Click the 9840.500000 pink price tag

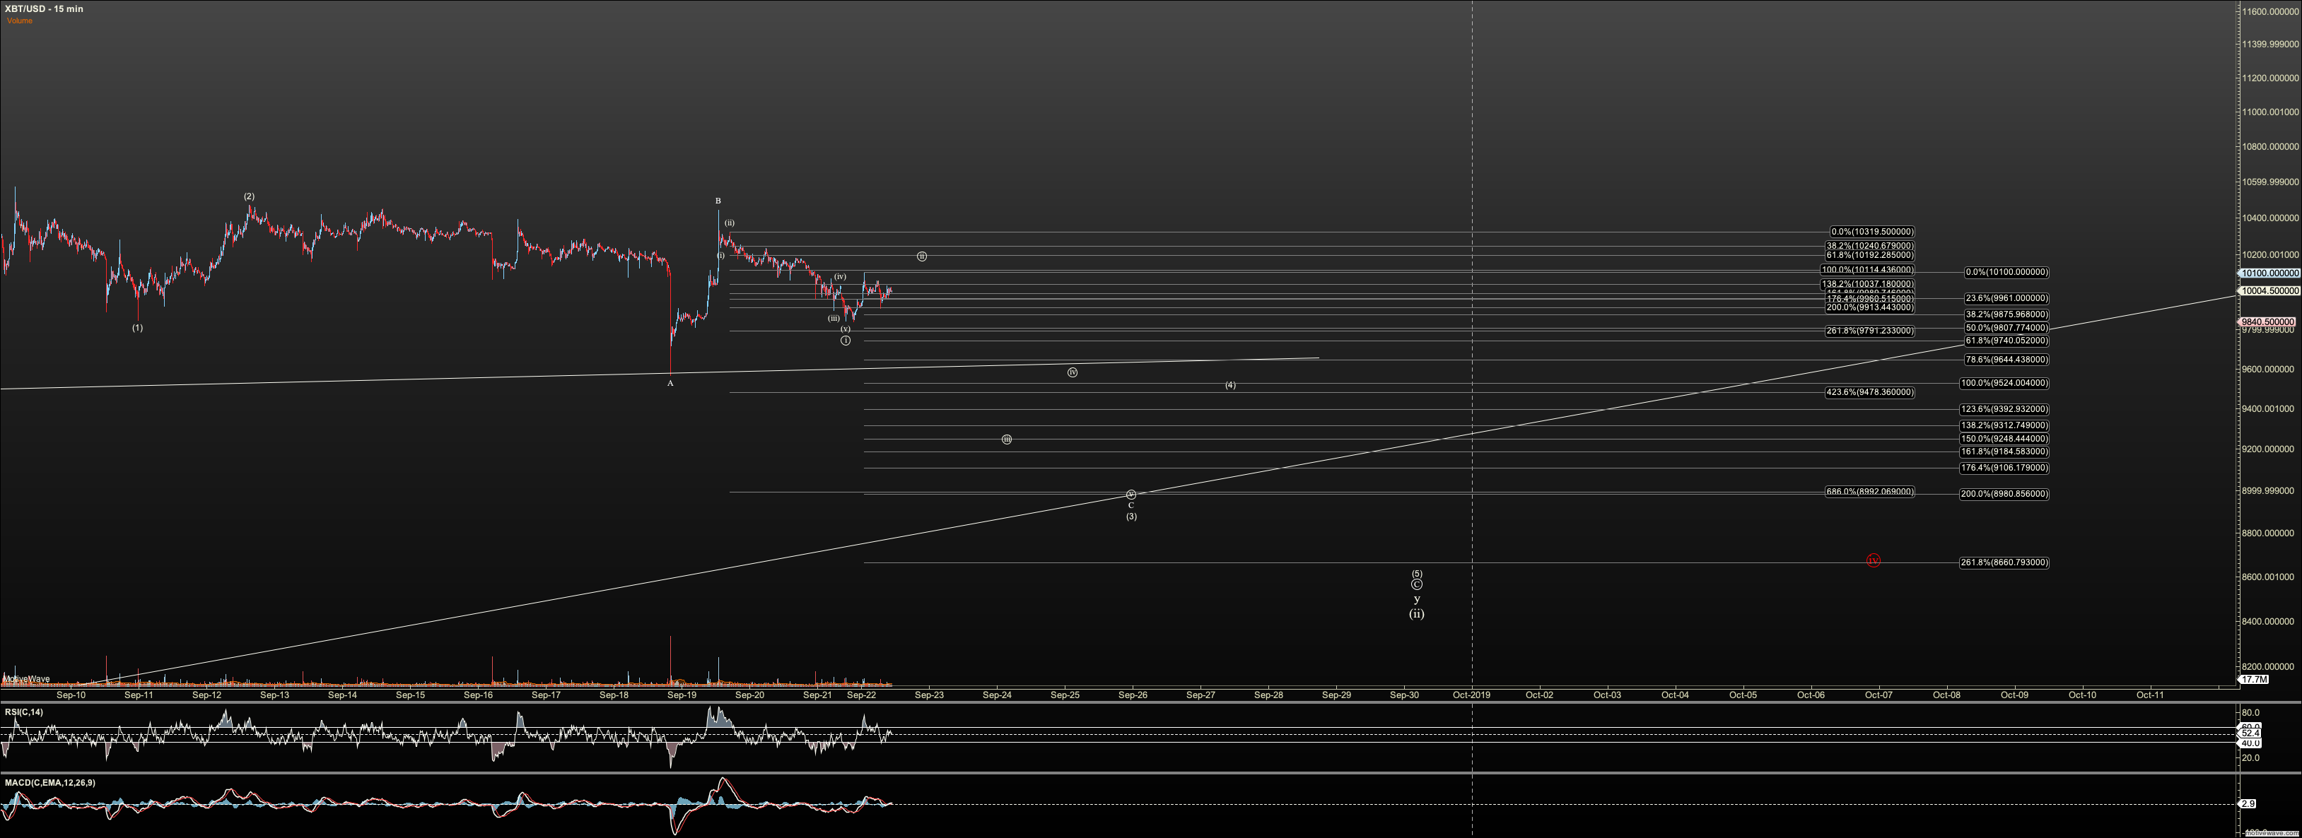(x=2268, y=321)
